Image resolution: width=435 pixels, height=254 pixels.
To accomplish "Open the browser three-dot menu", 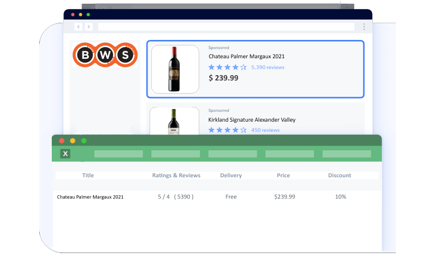I will [x=364, y=26].
